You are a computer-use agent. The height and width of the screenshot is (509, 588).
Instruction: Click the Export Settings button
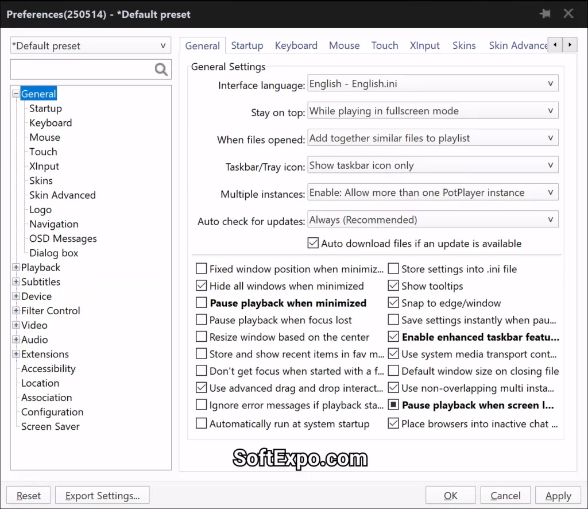tap(102, 495)
